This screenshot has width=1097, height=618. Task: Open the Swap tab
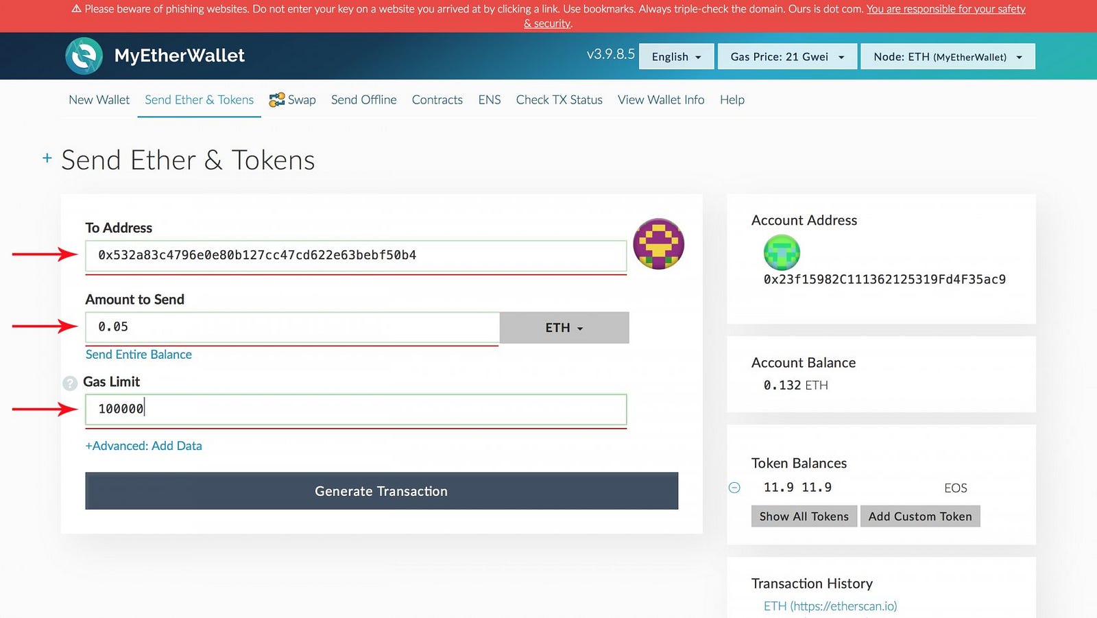[x=293, y=100]
